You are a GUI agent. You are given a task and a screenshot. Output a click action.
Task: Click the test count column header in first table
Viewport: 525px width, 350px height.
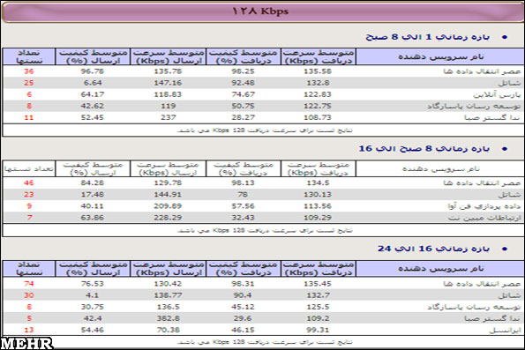click(29, 56)
